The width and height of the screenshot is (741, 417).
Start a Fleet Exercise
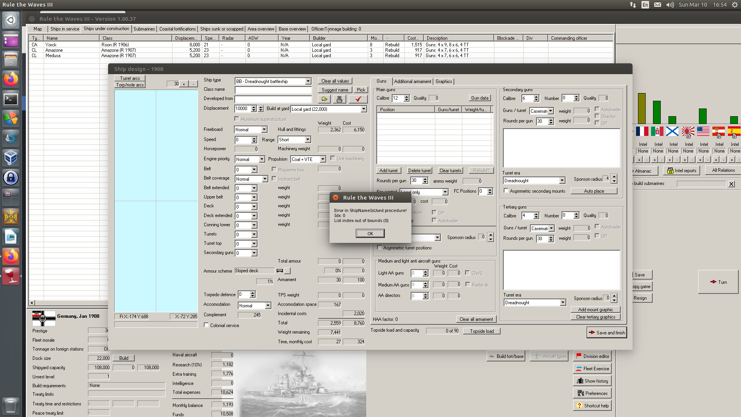pyautogui.click(x=592, y=368)
